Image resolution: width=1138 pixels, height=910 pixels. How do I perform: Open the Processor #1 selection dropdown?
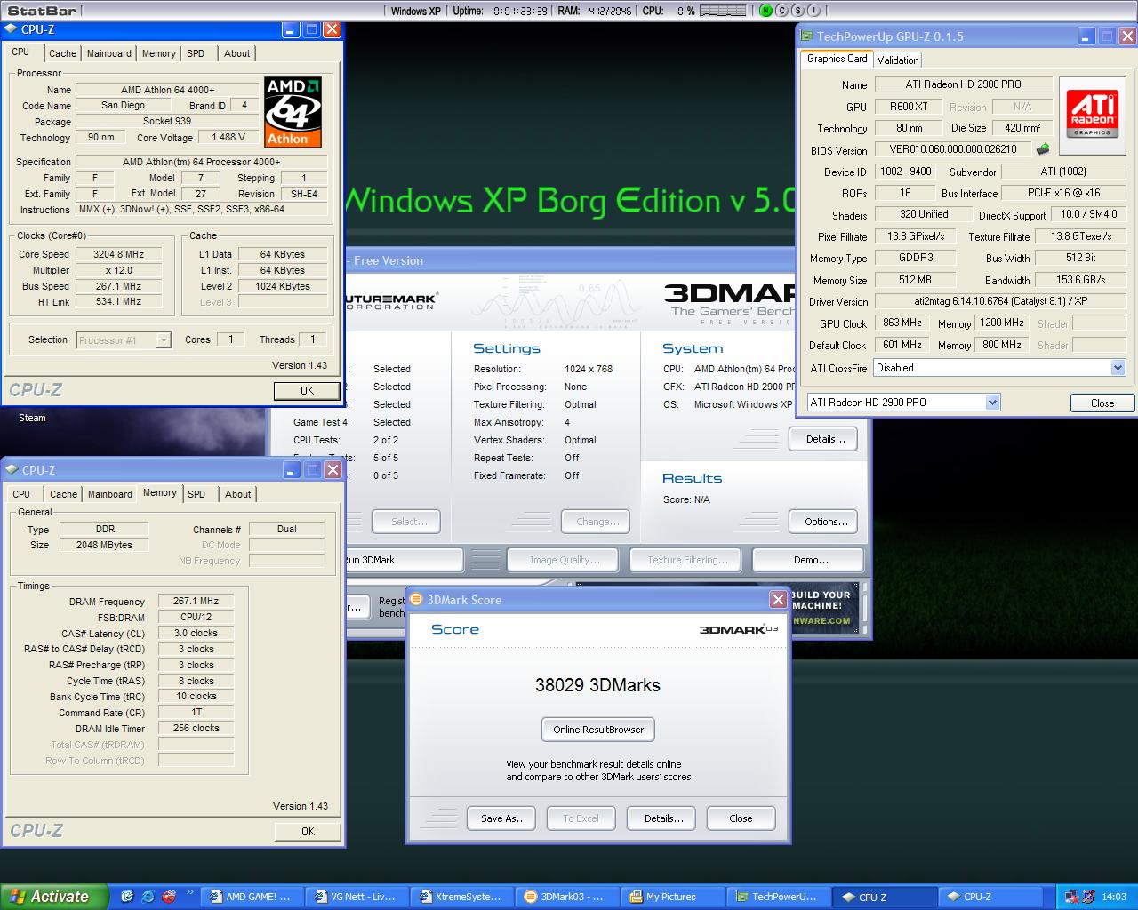(x=124, y=340)
